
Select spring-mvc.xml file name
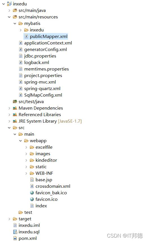(40, 82)
